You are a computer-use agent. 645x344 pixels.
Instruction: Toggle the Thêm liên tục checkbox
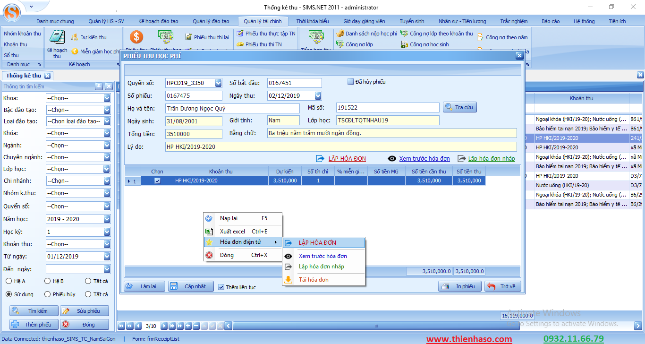(x=221, y=287)
